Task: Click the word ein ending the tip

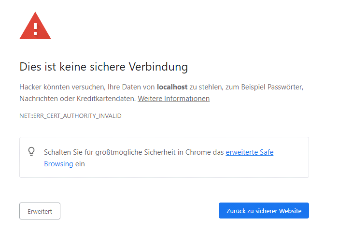Action: tap(80, 164)
